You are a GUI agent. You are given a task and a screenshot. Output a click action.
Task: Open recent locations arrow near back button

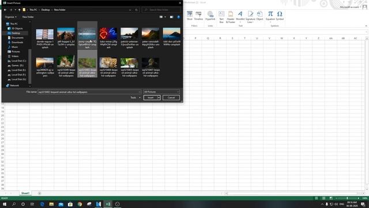[16, 10]
